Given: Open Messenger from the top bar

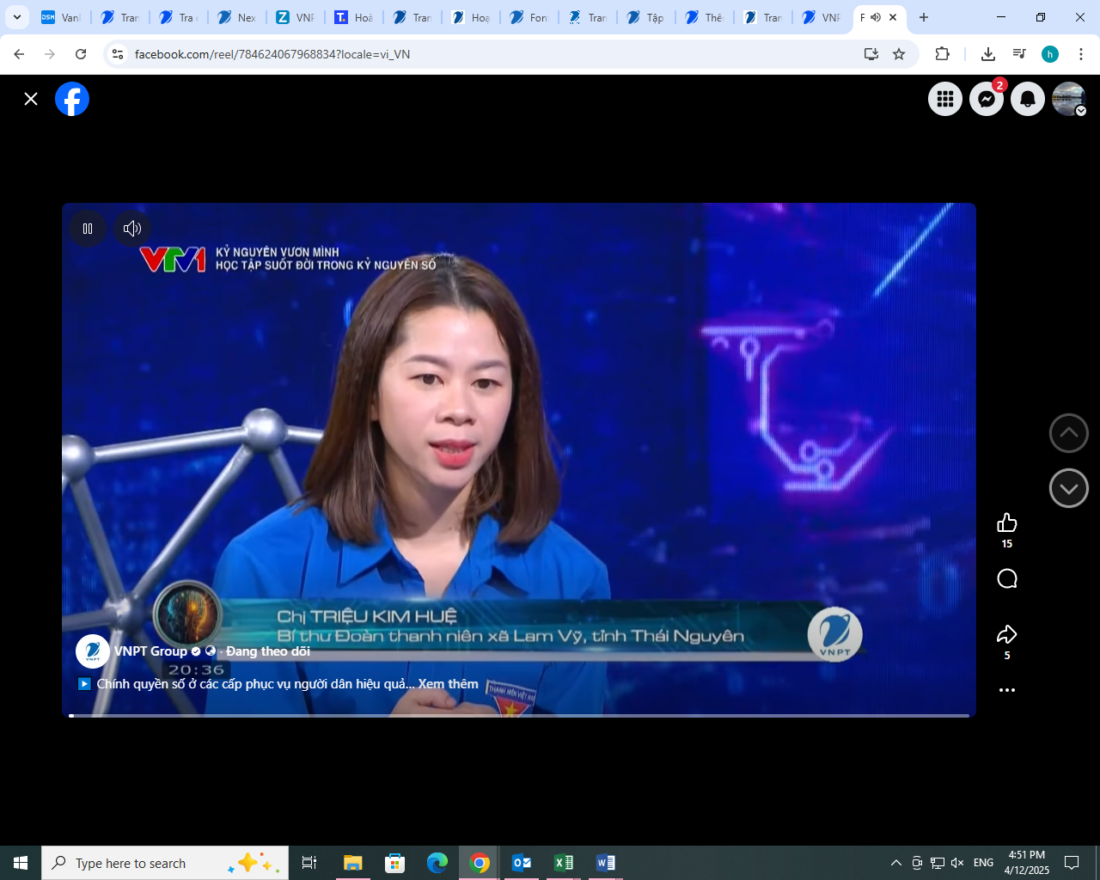Looking at the screenshot, I should click(x=986, y=99).
